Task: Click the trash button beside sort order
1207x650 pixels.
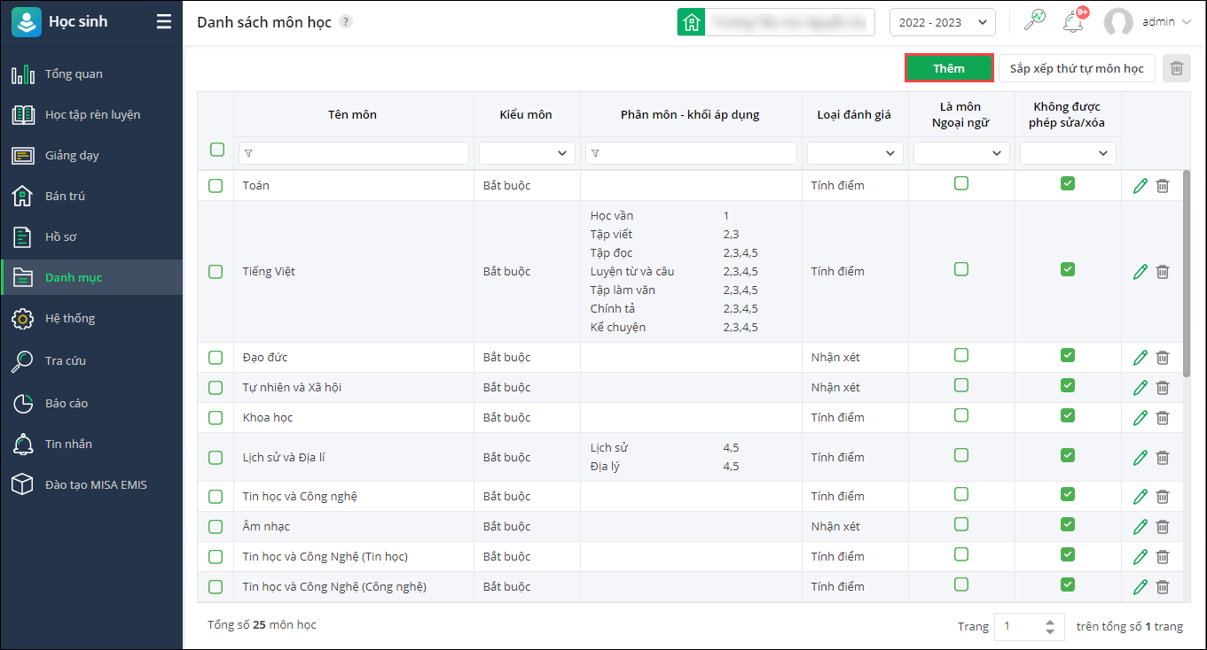Action: tap(1176, 68)
